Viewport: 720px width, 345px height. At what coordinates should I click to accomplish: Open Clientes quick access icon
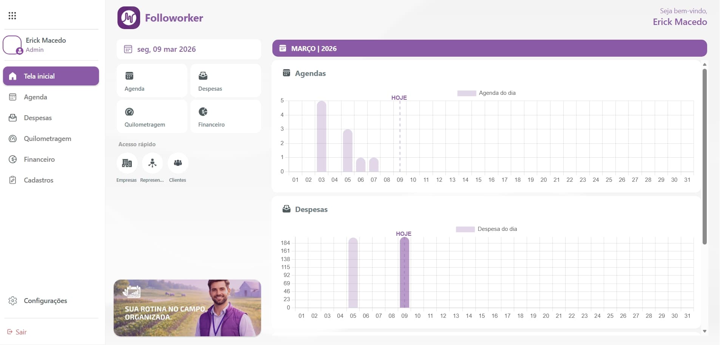tap(178, 163)
